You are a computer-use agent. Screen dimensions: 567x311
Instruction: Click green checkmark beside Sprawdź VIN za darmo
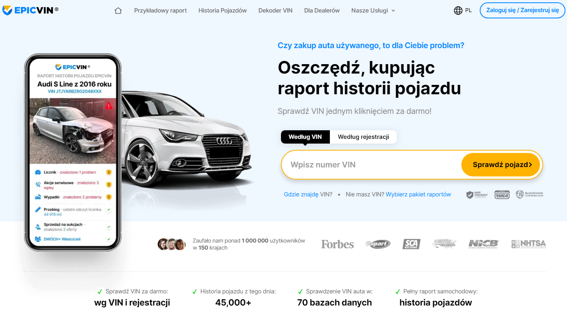100,291
